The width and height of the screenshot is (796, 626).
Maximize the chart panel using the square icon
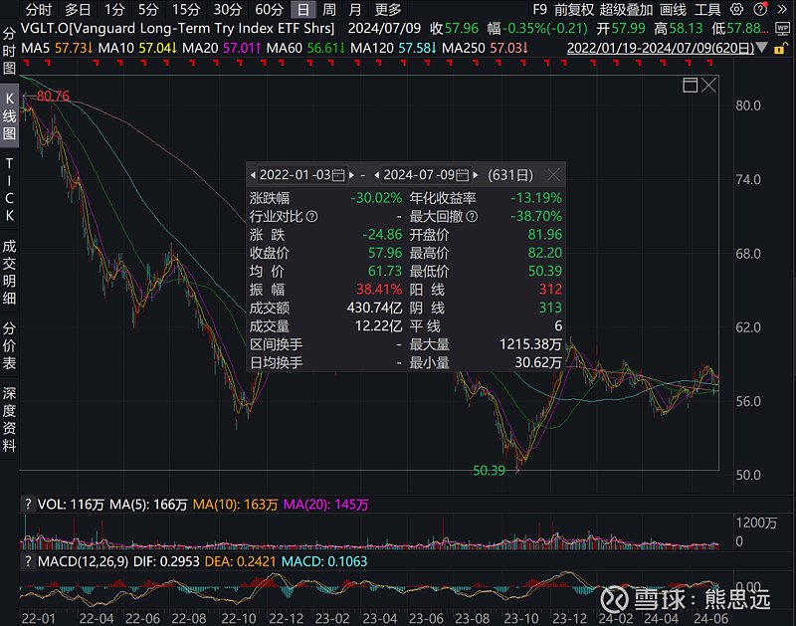(690, 86)
